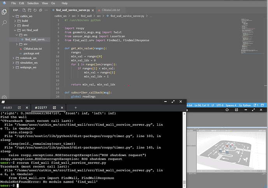
Task: Click the Explorer files icon in activity bar
Action: [4, 12]
